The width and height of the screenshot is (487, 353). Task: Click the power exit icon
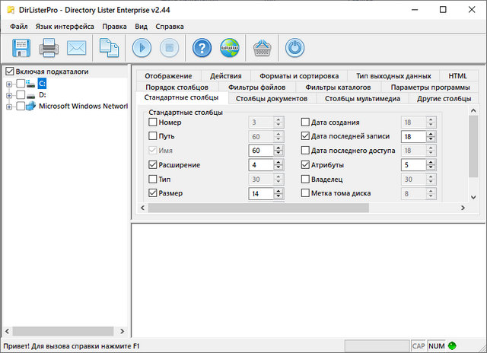(x=294, y=48)
